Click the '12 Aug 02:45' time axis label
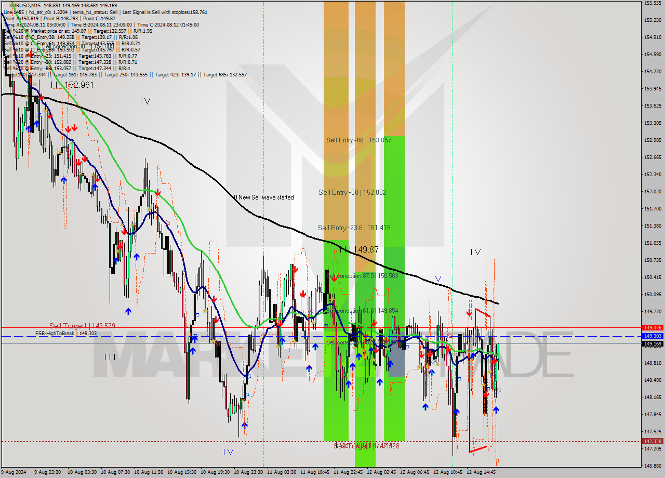 click(x=381, y=472)
